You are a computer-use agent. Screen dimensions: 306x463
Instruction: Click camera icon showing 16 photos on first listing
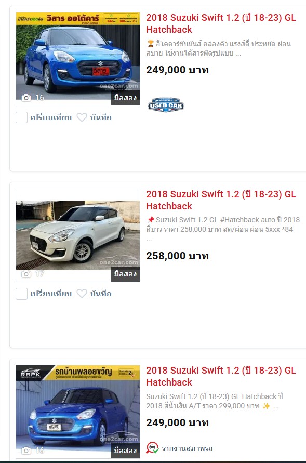coord(26,98)
